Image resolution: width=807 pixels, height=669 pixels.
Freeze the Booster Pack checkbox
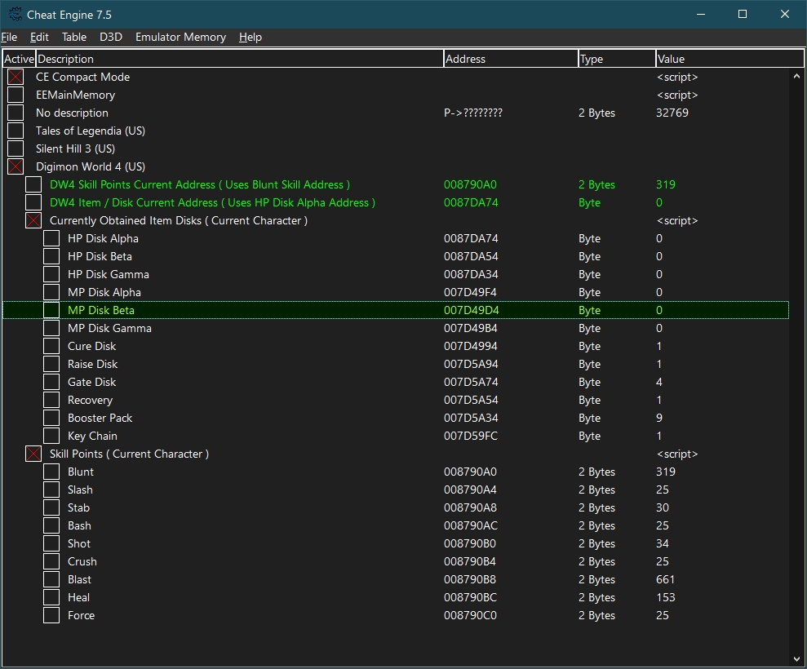(x=51, y=418)
